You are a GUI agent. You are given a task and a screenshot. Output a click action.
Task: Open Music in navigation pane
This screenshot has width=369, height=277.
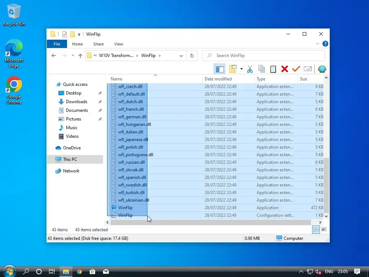coord(72,128)
